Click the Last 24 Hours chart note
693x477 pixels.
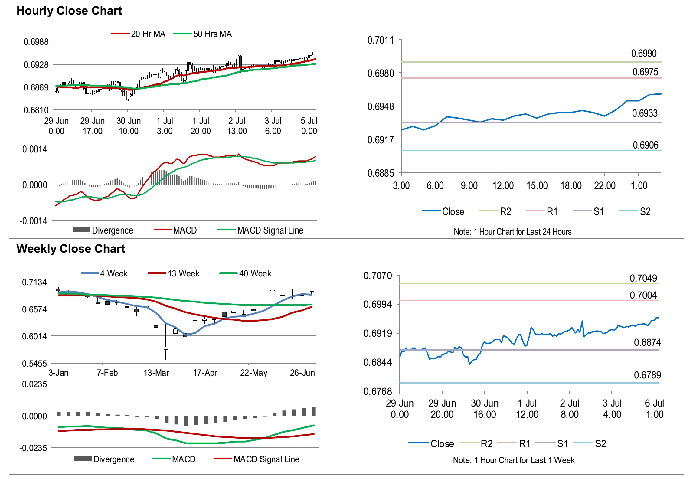click(512, 232)
